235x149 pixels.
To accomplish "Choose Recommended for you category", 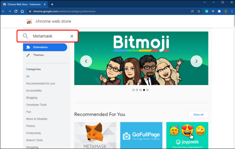I will click(x=41, y=83).
